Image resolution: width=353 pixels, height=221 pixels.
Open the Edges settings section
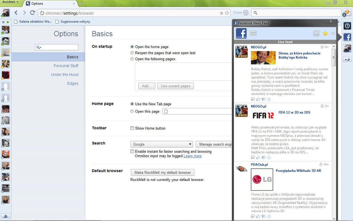click(x=73, y=83)
